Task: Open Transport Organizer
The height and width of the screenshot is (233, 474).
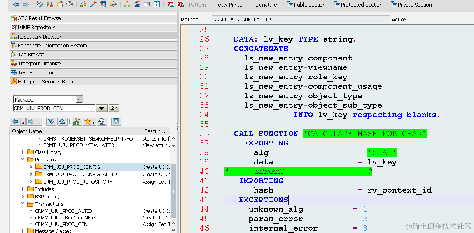Action: coord(93,63)
